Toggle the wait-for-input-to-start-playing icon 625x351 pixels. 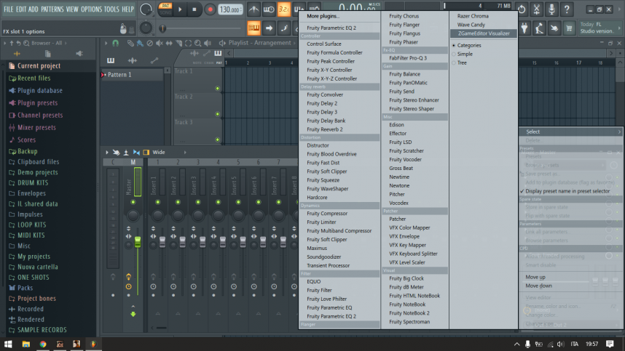point(269,9)
